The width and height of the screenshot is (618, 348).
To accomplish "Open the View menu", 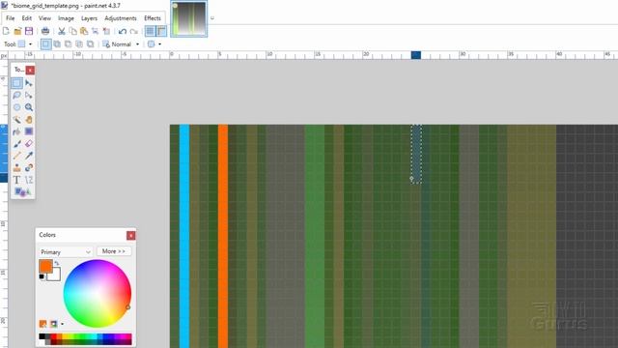I will coord(44,18).
